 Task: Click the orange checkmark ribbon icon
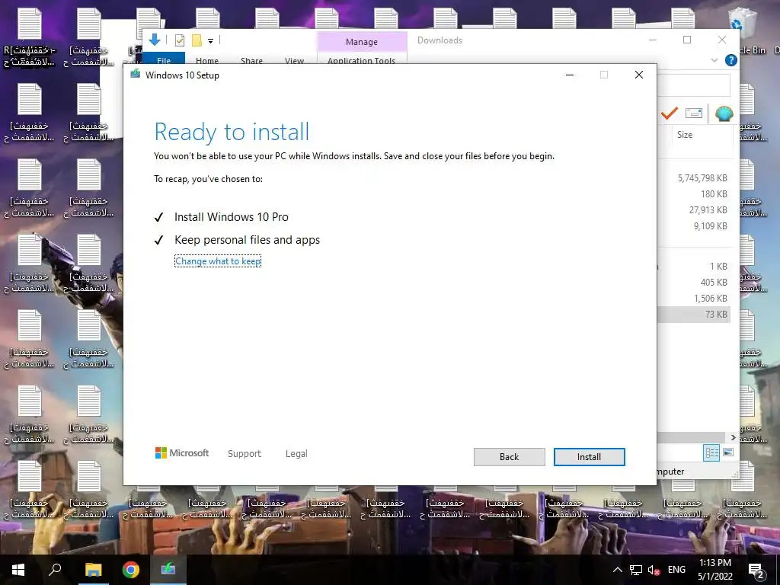[669, 113]
